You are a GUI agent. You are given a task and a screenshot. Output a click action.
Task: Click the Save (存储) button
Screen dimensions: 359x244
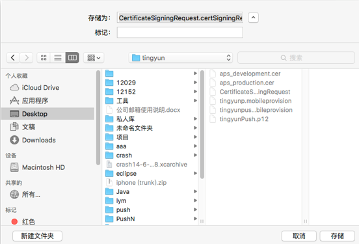[338, 236]
